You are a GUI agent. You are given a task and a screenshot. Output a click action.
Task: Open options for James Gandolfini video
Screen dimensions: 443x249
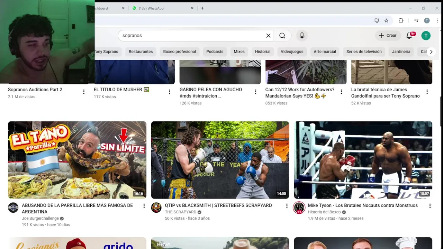click(x=427, y=92)
